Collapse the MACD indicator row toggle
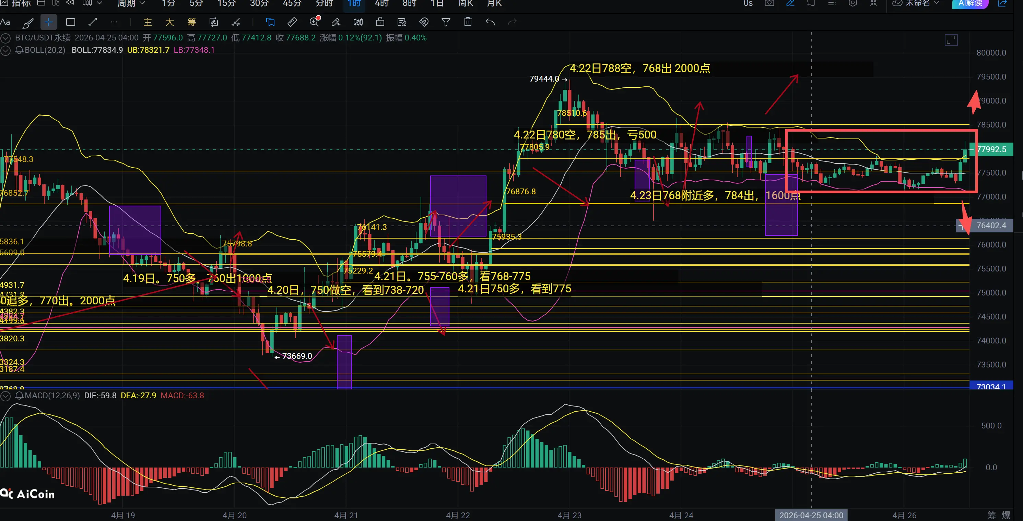This screenshot has height=521, width=1023. [x=5, y=396]
